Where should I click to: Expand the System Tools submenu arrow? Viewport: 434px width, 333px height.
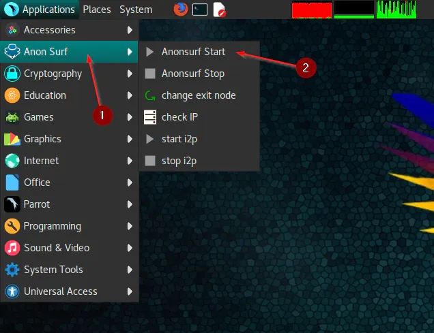[x=130, y=270]
